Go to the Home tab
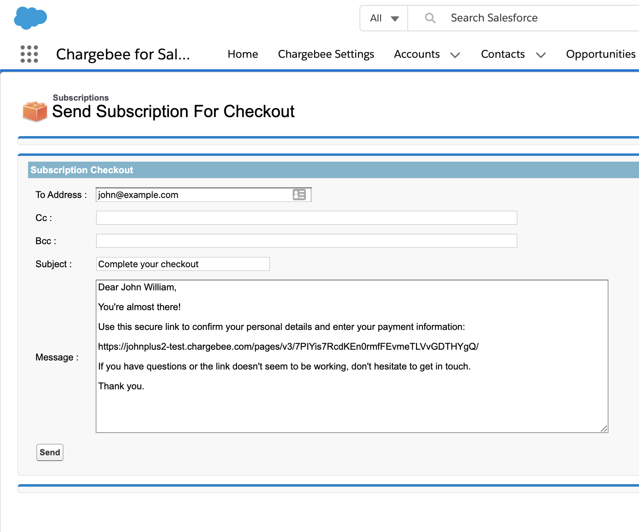Viewport: 639px width, 532px height. tap(242, 54)
